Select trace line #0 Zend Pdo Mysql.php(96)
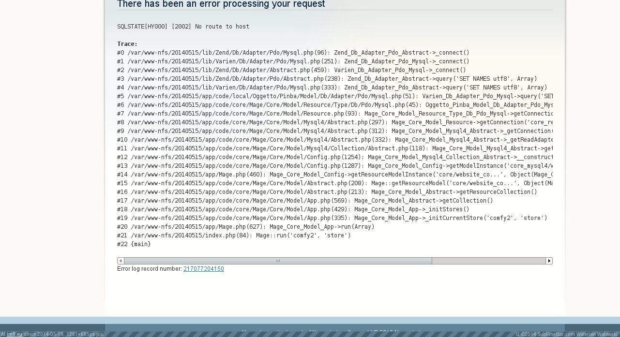This screenshot has height=337, width=620. pyautogui.click(x=293, y=53)
